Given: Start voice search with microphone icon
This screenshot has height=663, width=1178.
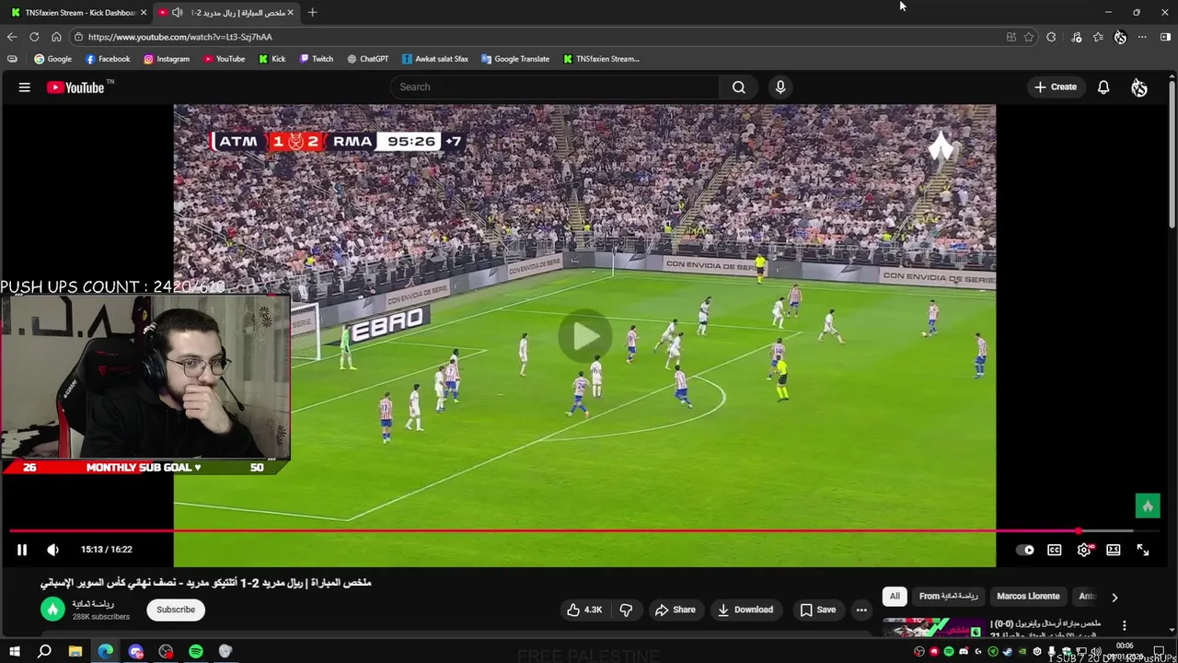Looking at the screenshot, I should point(780,87).
